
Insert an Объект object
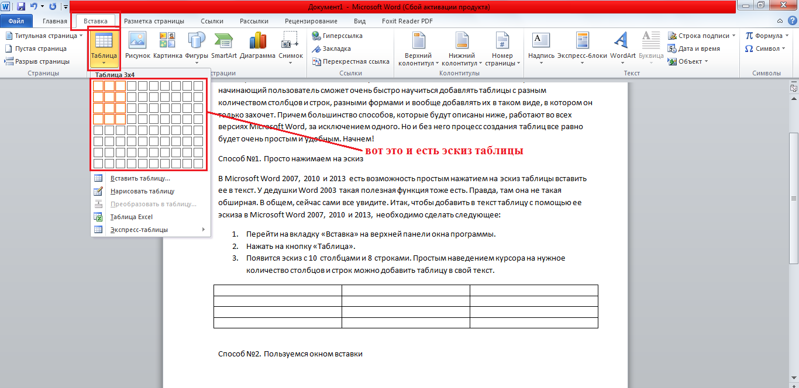(x=688, y=61)
